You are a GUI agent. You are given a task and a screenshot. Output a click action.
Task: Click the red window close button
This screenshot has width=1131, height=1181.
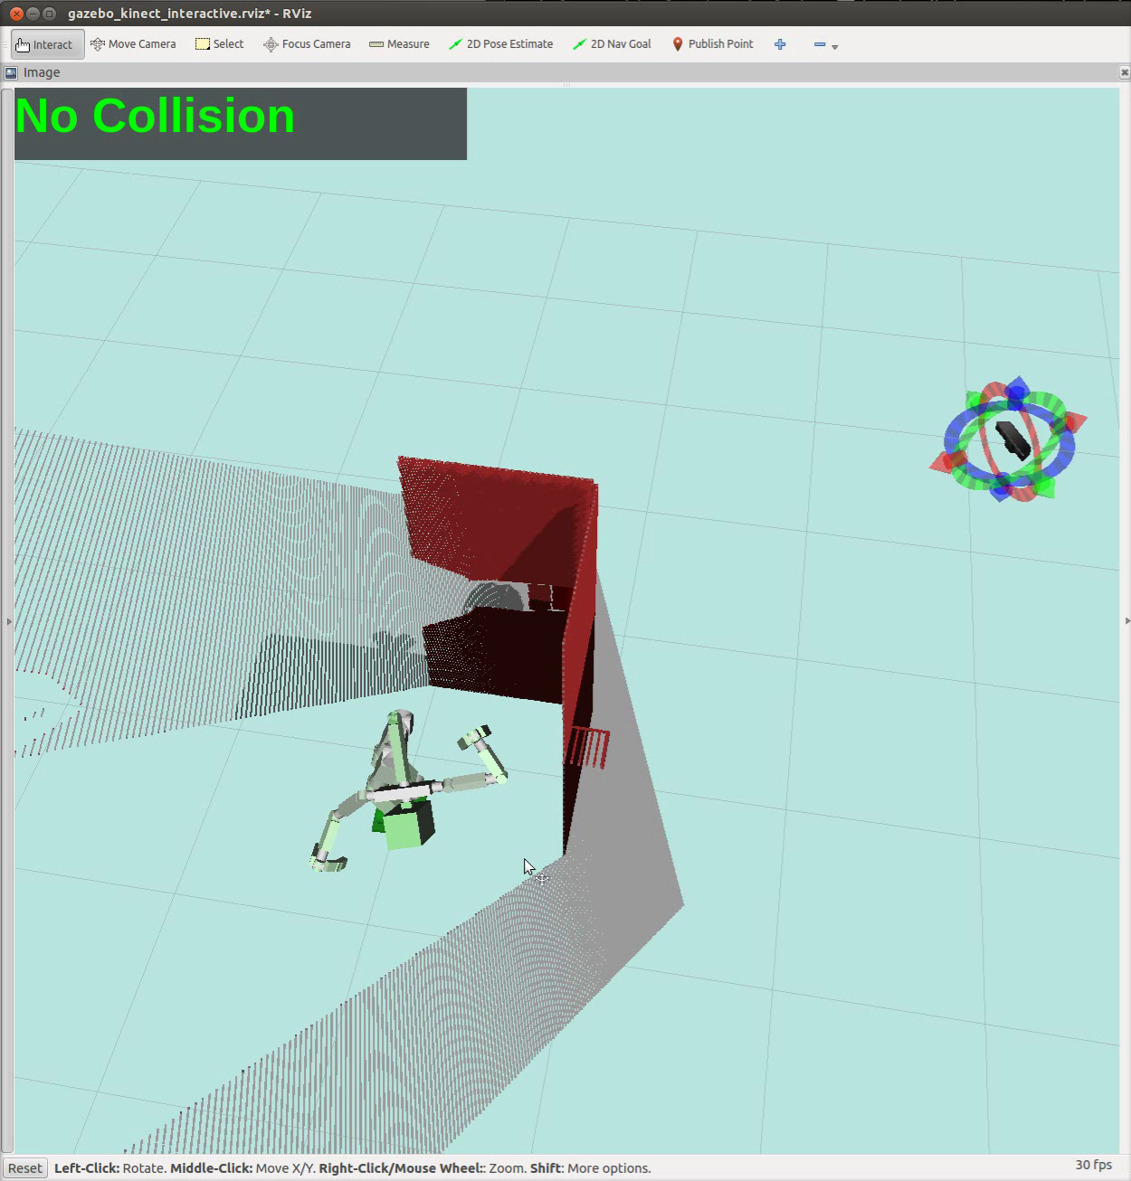[15, 14]
